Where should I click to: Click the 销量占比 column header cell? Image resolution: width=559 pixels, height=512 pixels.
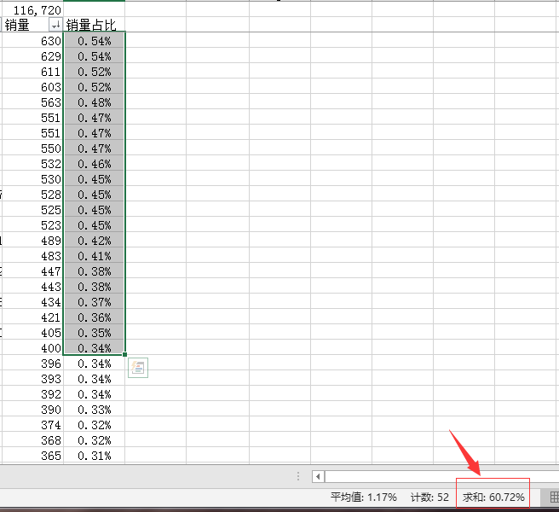pos(94,25)
